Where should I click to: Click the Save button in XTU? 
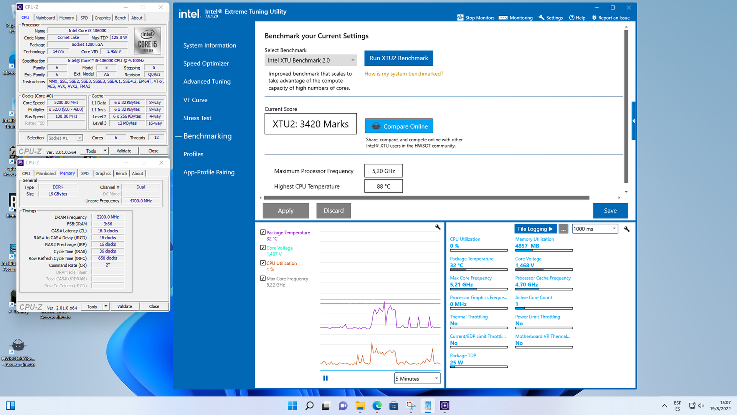pos(610,211)
